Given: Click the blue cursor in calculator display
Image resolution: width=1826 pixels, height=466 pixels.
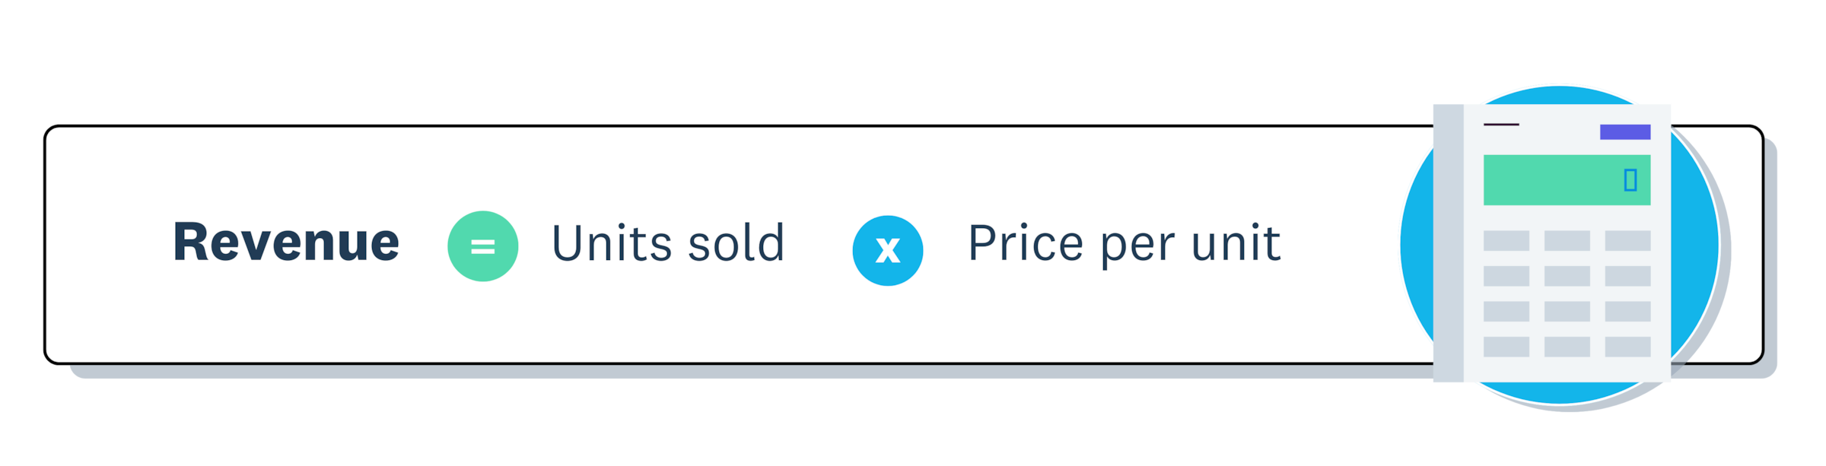Looking at the screenshot, I should (x=1630, y=180).
